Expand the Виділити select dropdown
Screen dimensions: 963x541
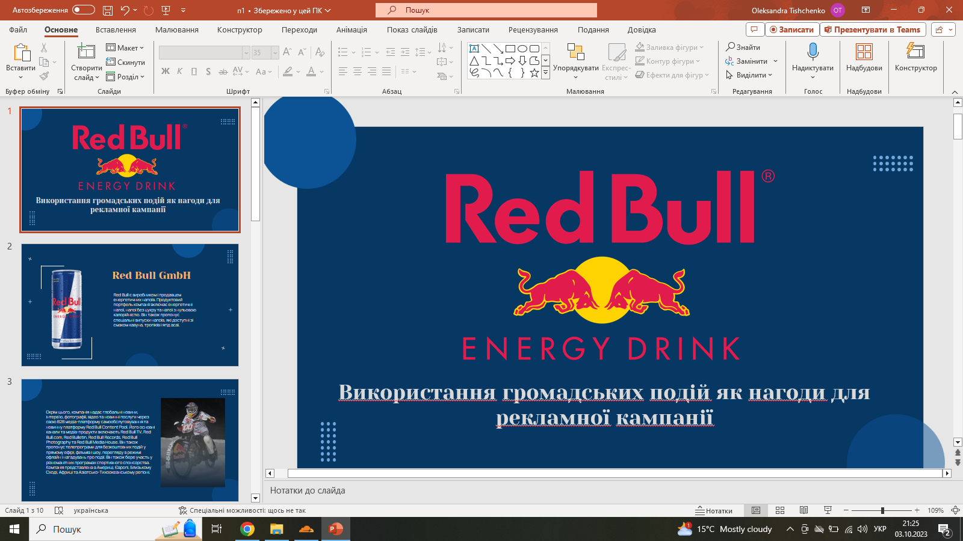749,75
